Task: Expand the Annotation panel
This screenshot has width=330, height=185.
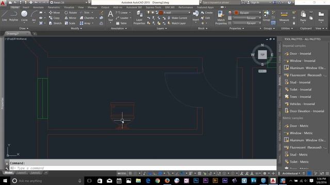Action: (119, 28)
